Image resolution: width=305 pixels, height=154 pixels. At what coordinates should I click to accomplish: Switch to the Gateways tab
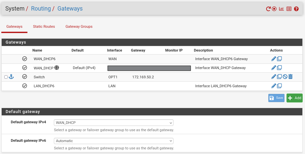15,27
